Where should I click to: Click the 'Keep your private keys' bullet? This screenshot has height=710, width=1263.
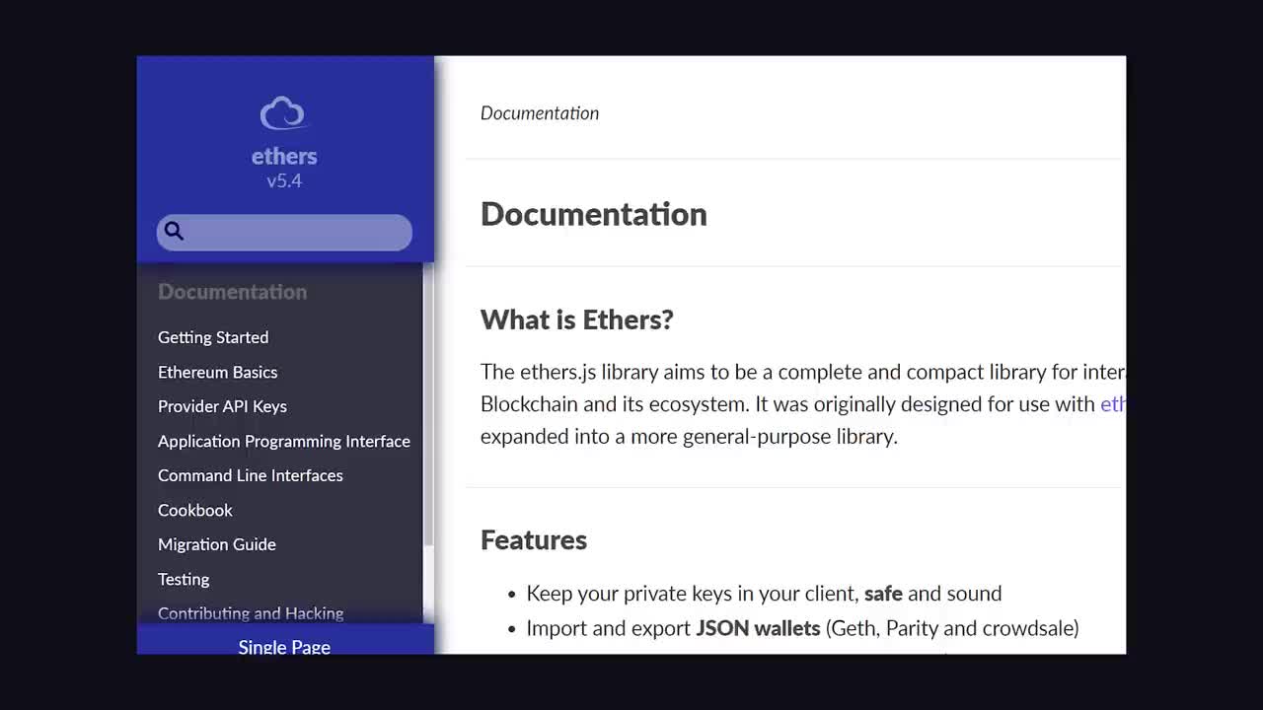[764, 594]
